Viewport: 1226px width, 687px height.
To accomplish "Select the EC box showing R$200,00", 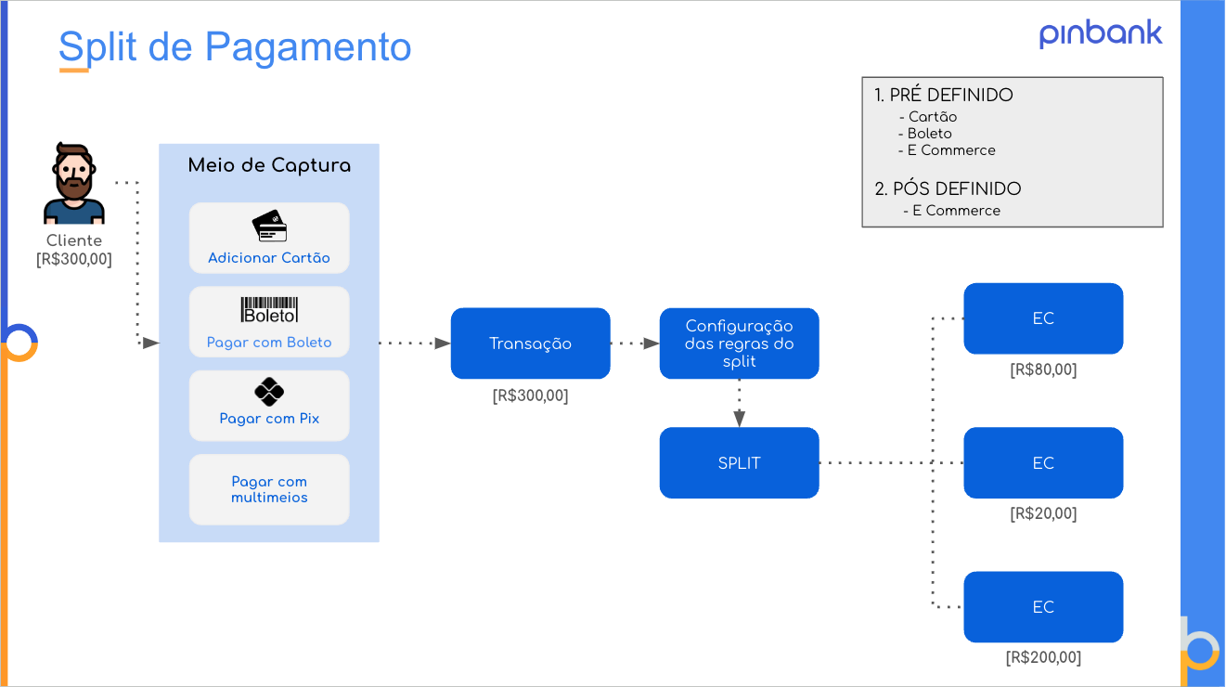I will coord(1043,606).
